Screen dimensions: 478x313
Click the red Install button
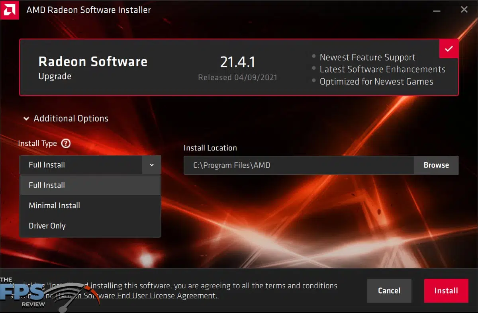click(x=446, y=291)
